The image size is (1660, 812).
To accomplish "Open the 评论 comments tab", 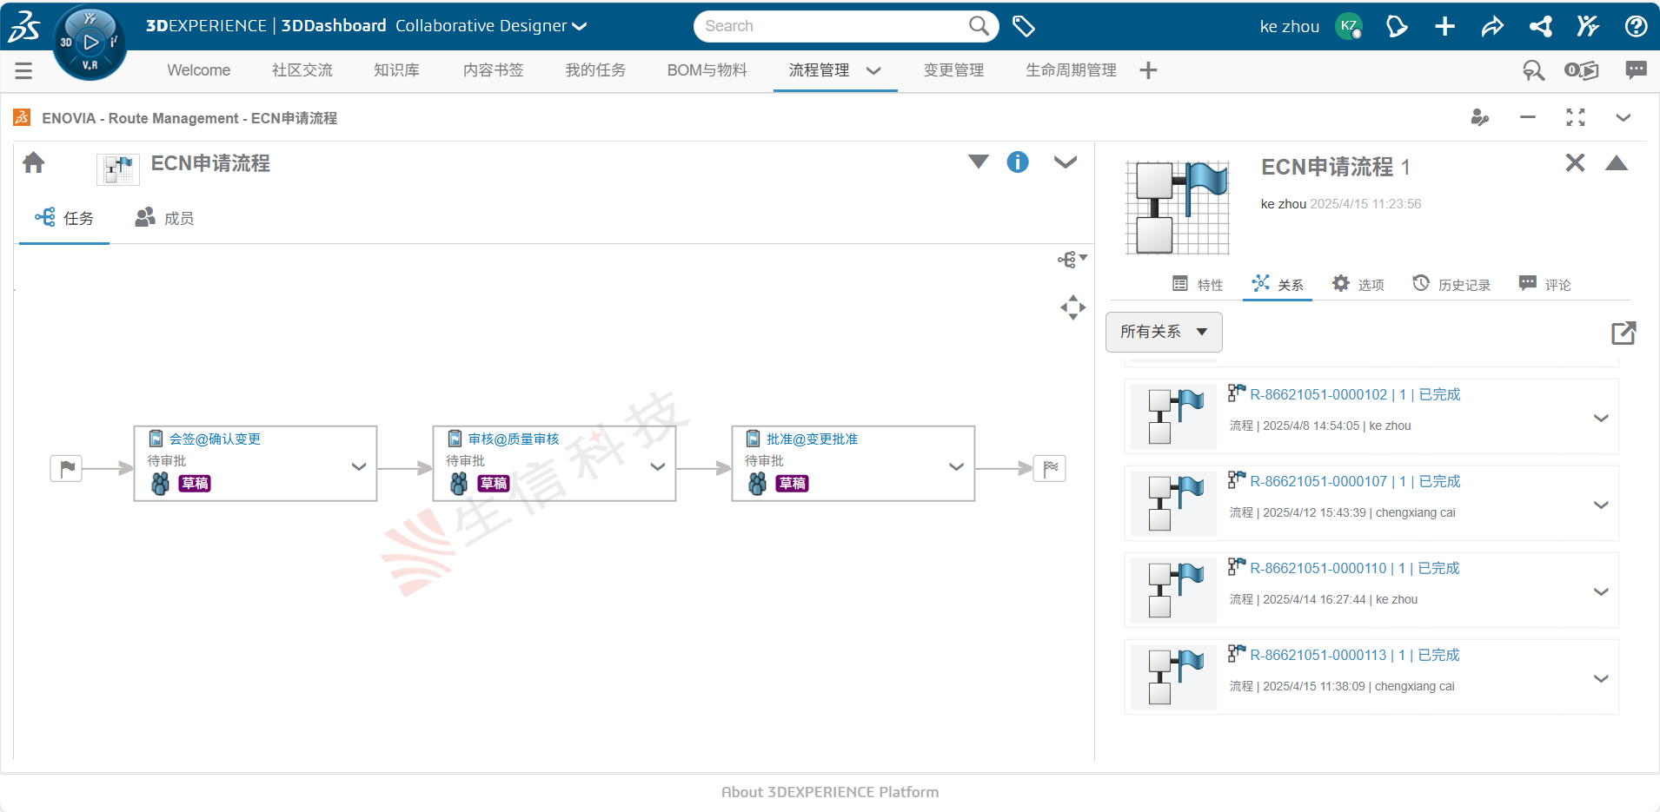I will pos(1544,284).
